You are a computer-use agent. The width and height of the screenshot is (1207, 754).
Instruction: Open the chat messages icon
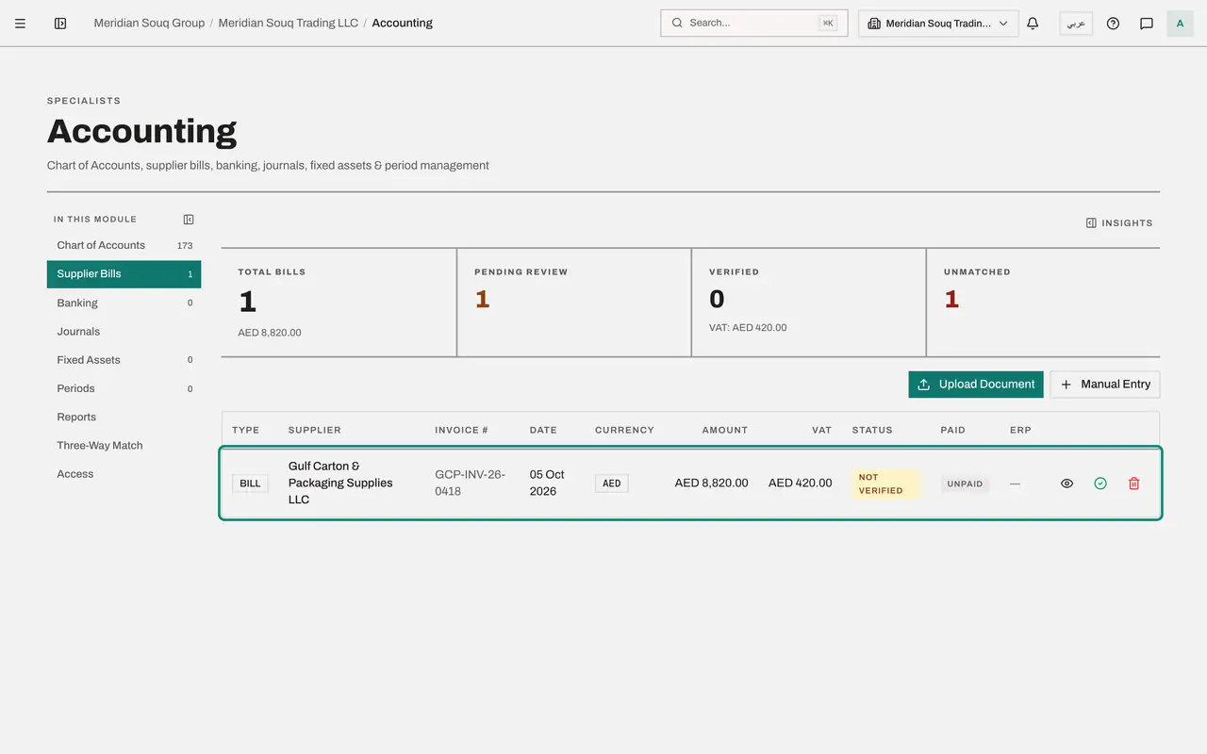click(x=1147, y=24)
